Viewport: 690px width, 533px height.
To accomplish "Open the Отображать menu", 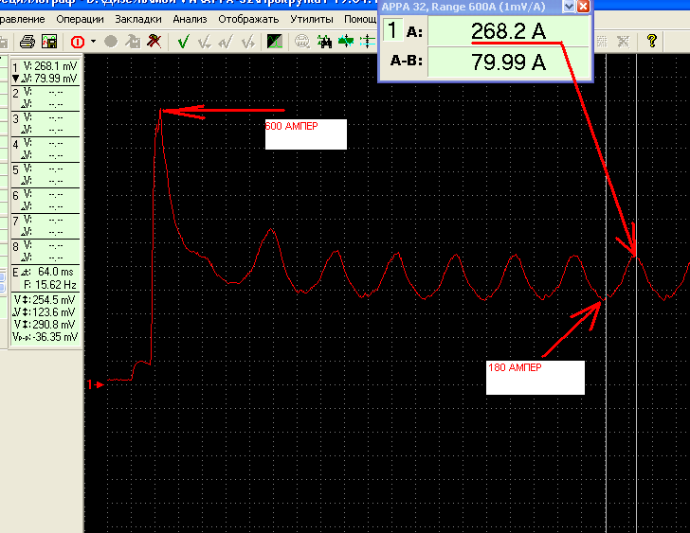I will (x=248, y=19).
